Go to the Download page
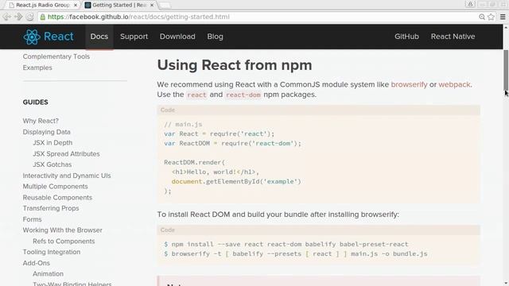 click(177, 37)
